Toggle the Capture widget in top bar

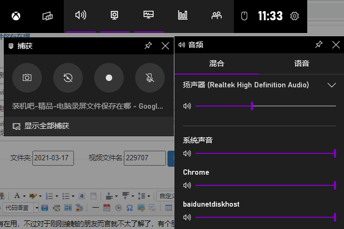(114, 15)
